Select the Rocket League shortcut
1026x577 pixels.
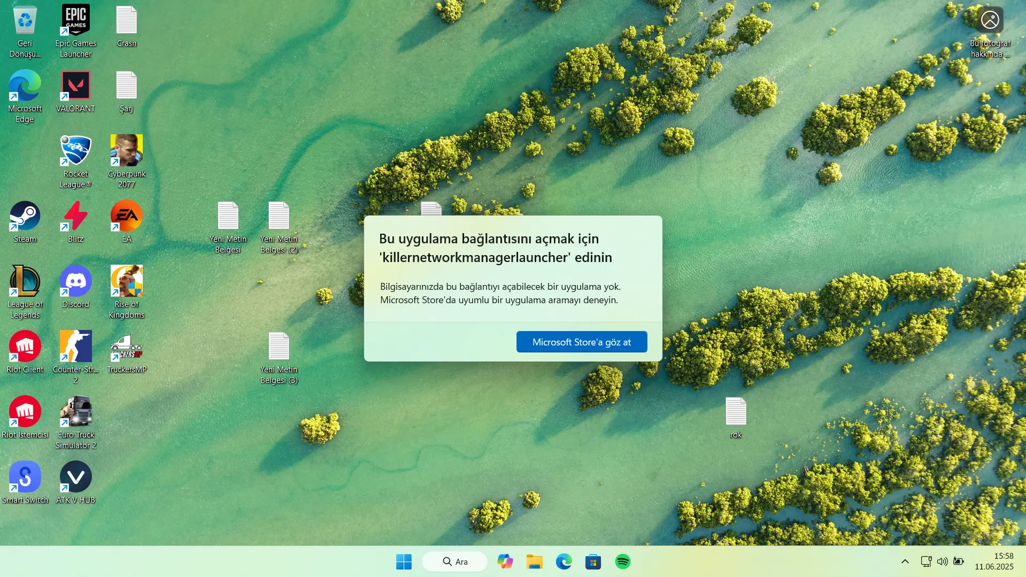(x=75, y=162)
